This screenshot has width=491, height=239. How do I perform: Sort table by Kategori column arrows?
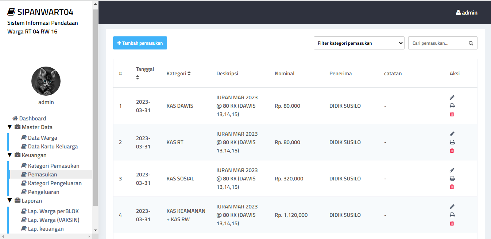coord(189,73)
